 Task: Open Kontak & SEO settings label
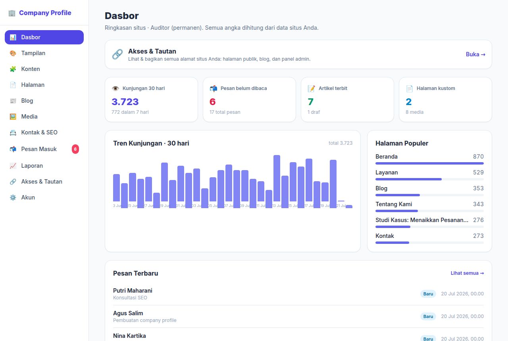pos(39,132)
